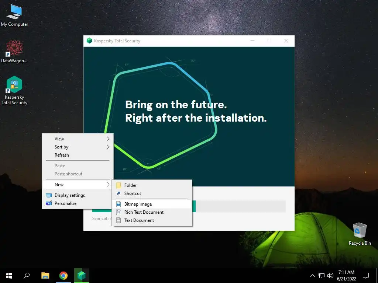378x283 pixels.
Task: Create a new Folder
Action: coord(152,185)
